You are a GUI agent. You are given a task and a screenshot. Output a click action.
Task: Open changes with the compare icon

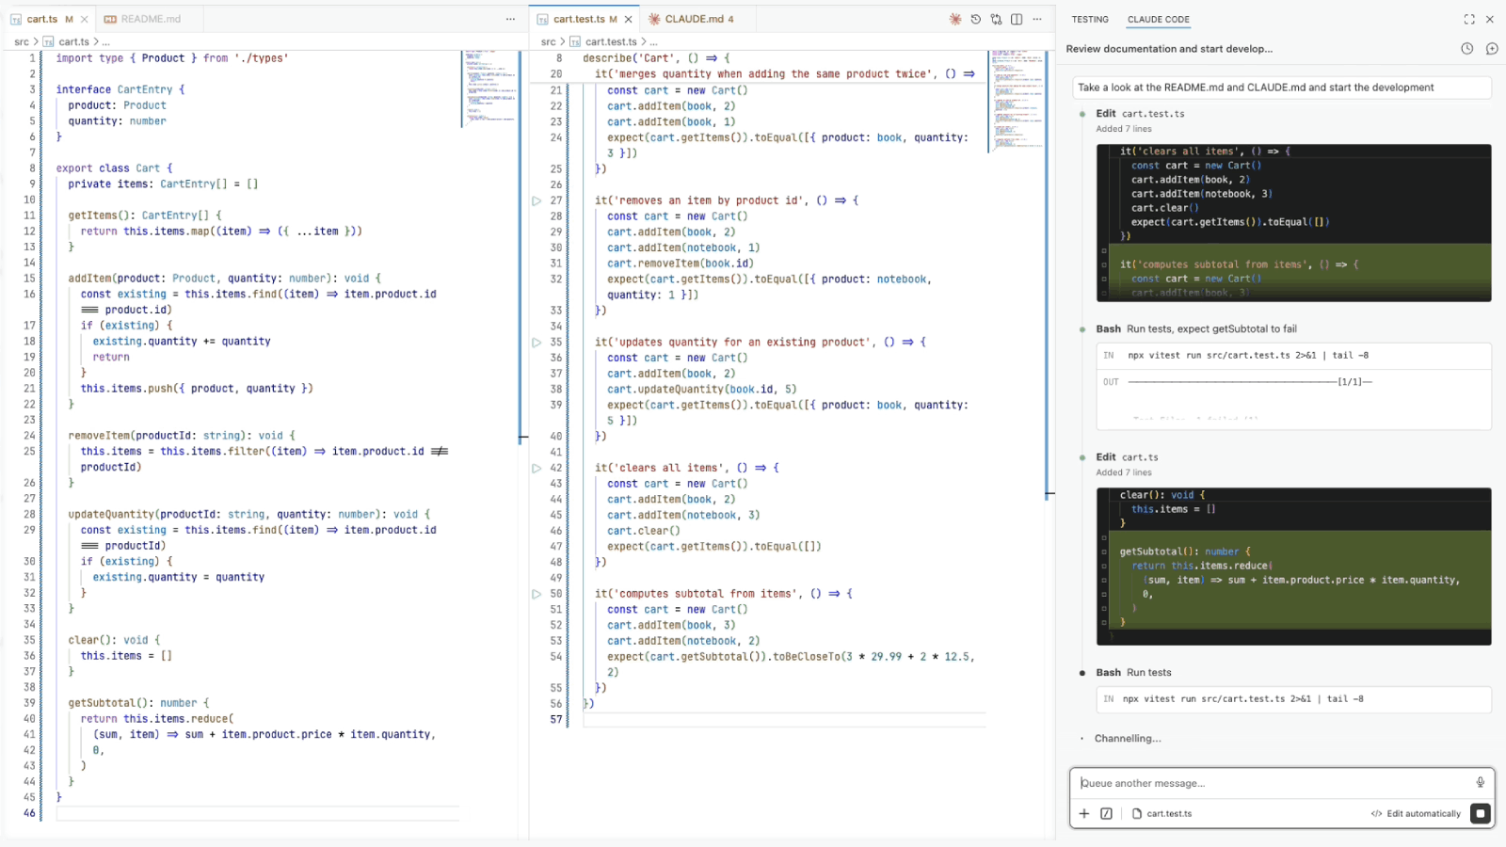996,19
